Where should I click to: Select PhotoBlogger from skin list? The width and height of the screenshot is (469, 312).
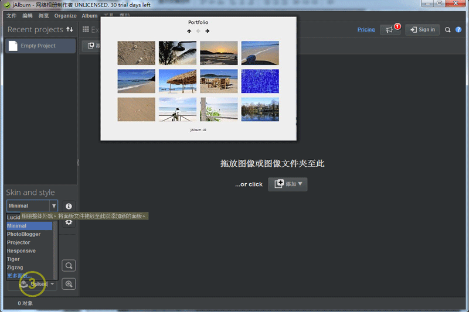pos(24,234)
